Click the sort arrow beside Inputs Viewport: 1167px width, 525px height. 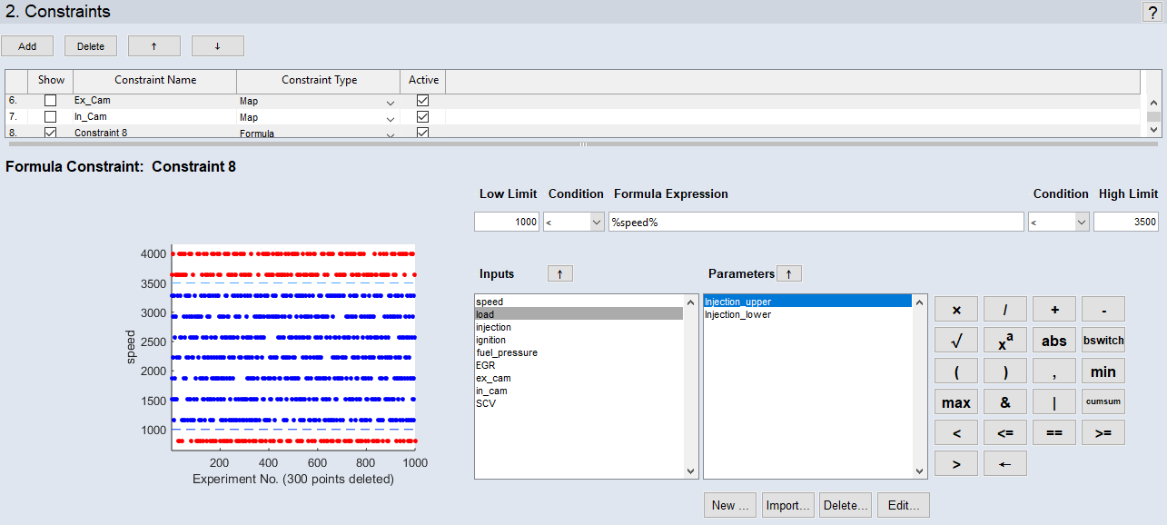coord(559,273)
